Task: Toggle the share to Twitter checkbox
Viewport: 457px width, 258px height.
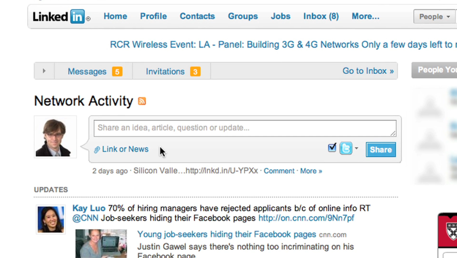Action: coord(332,148)
